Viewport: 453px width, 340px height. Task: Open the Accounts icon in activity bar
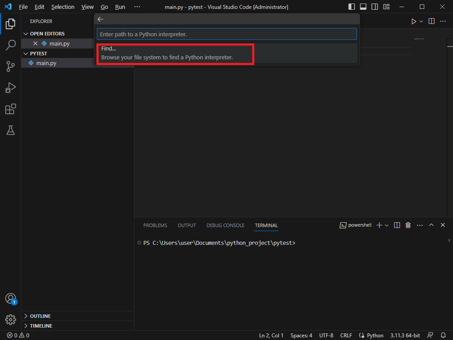click(x=11, y=298)
